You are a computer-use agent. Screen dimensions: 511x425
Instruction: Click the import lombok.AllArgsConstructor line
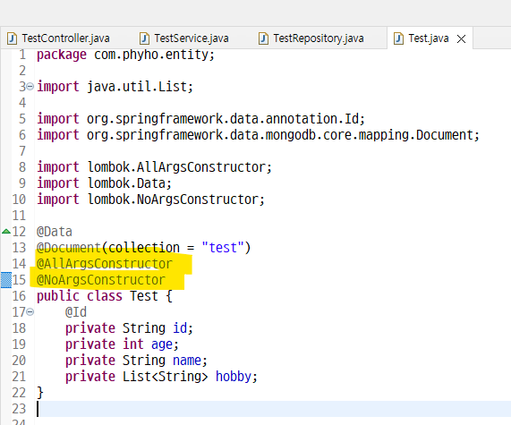point(154,167)
